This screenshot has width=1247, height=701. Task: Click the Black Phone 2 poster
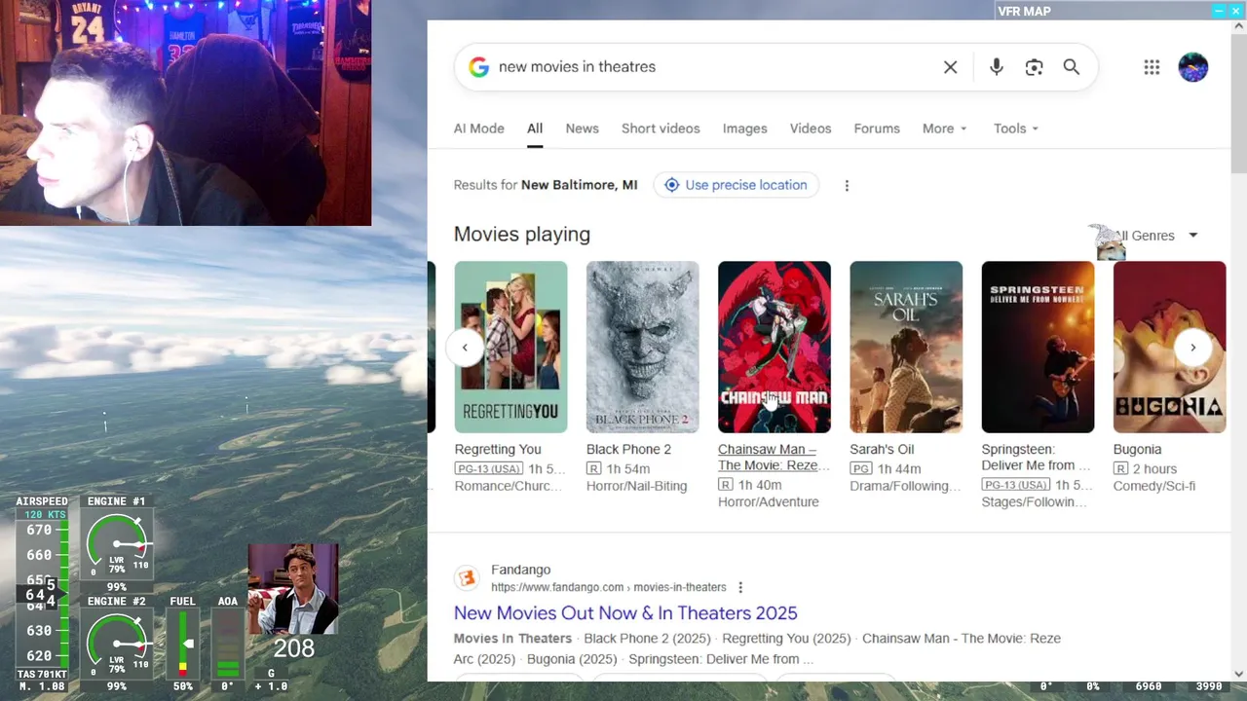642,347
